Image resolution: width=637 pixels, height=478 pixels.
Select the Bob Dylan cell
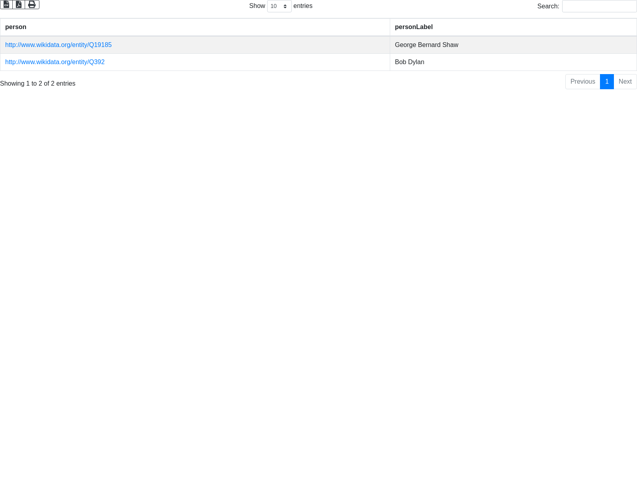[x=409, y=62]
